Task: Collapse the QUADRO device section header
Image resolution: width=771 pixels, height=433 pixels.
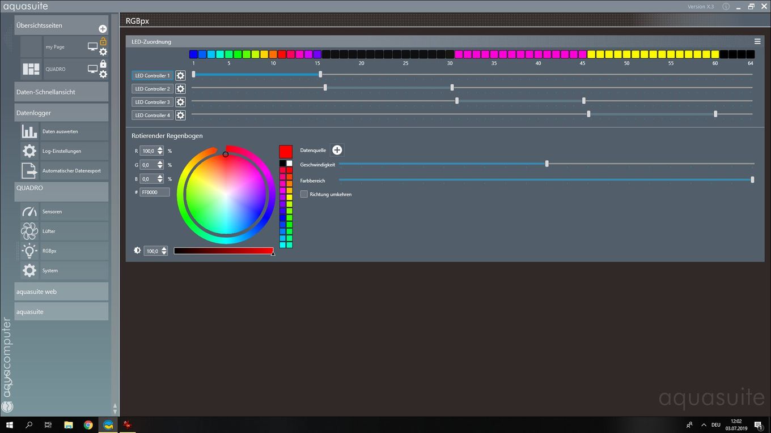Action: (x=61, y=191)
